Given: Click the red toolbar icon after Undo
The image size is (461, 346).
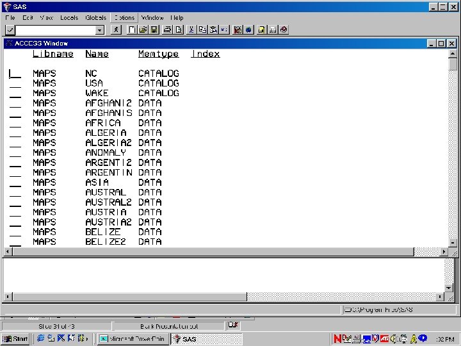Looking at the screenshot, I should coord(238,29).
